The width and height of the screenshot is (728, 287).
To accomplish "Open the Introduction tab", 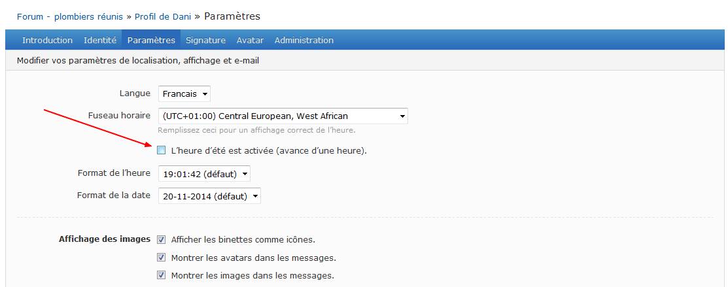I will click(47, 41).
